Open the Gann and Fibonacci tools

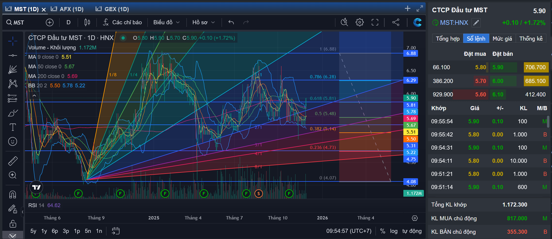[x=13, y=70]
